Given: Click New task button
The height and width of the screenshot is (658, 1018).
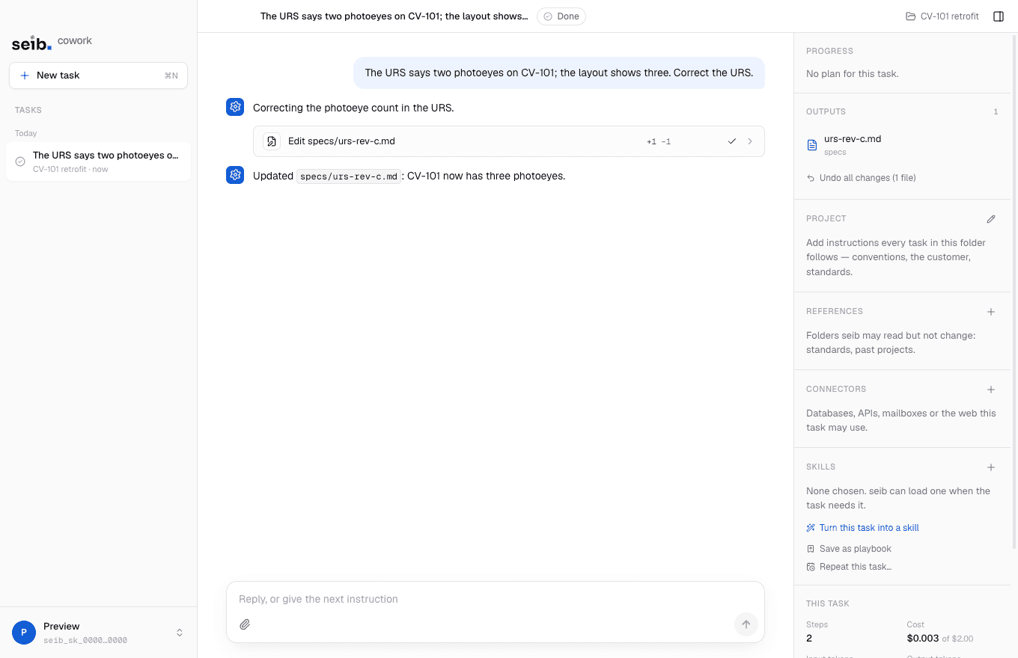Looking at the screenshot, I should (98, 76).
